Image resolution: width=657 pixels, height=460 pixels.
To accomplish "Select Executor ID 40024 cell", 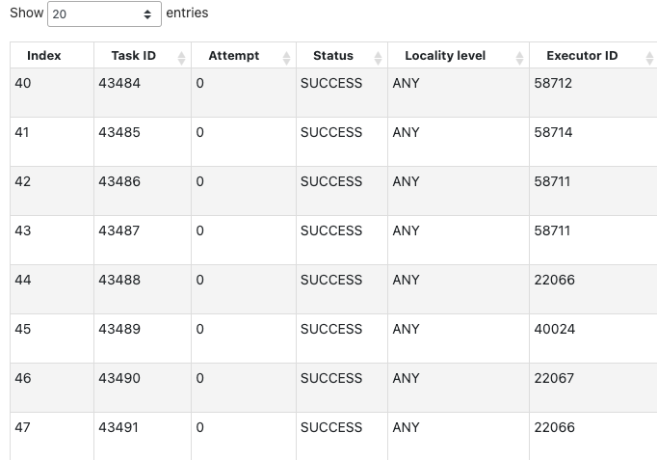I will [554, 330].
